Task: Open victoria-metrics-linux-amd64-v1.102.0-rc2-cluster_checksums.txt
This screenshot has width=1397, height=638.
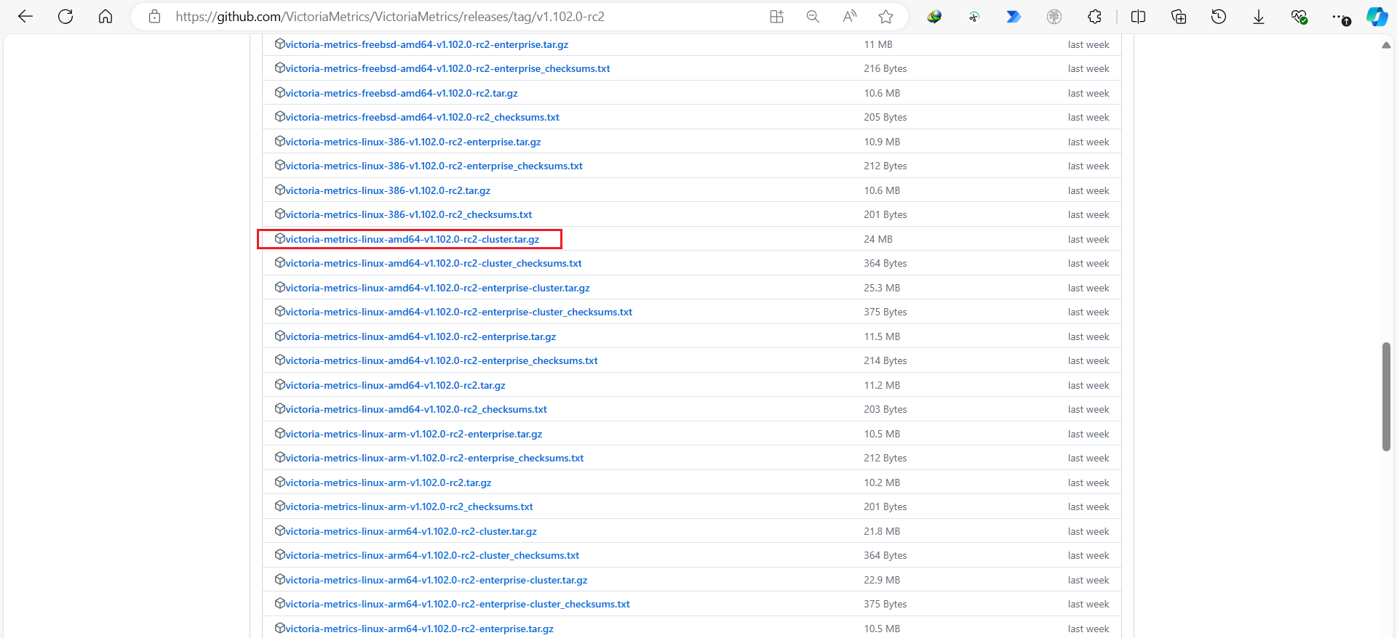Action: [434, 263]
